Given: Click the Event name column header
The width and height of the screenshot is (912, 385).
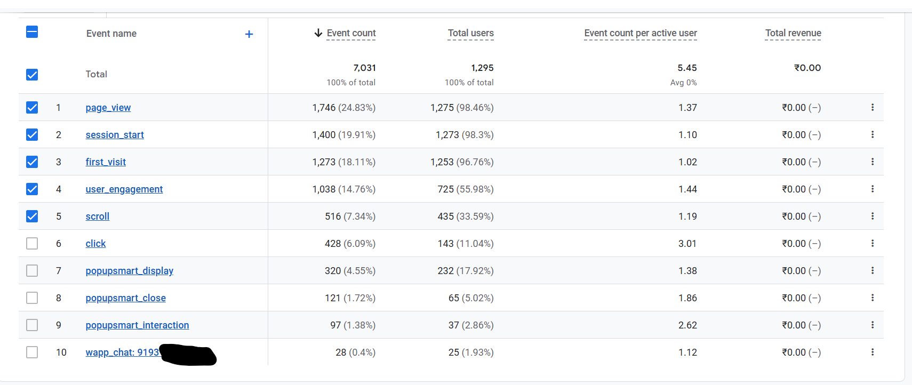Looking at the screenshot, I should pos(111,34).
